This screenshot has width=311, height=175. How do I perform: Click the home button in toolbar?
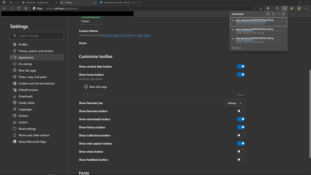pyautogui.click(x=26, y=8)
